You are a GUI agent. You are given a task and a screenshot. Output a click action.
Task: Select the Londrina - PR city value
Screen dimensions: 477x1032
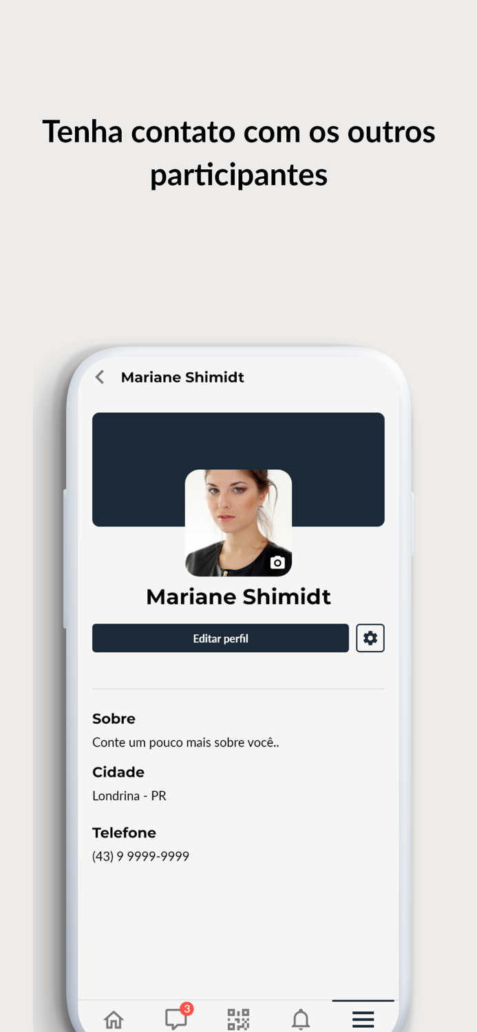[129, 796]
